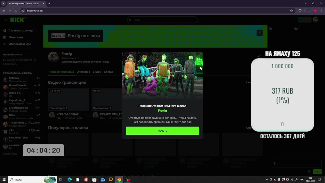Stop the page loading with X
Viewport: 325px width, 183px height.
click(16, 11)
